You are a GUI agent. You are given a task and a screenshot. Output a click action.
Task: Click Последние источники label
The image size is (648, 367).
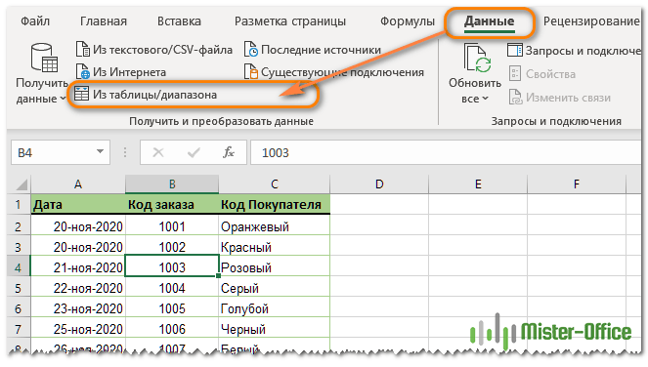click(321, 50)
